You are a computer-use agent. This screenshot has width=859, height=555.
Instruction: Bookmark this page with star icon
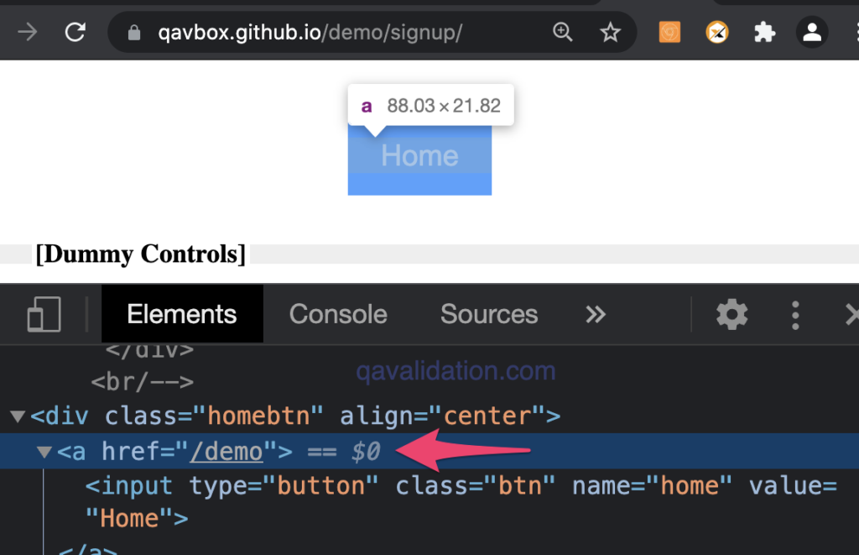(x=610, y=33)
